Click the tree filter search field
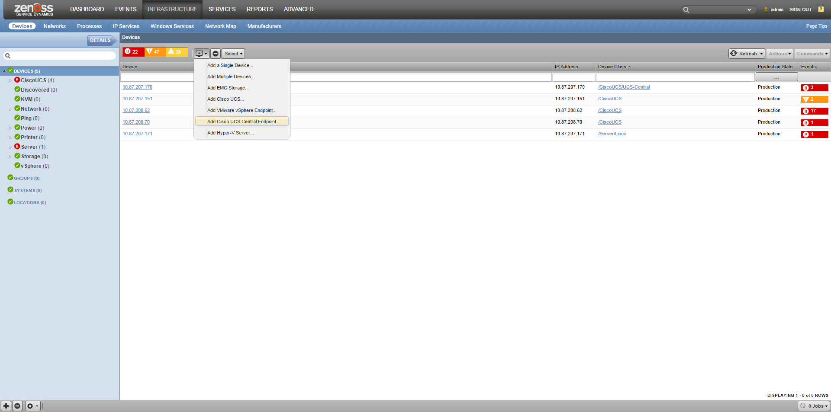This screenshot has height=412, width=831. (60, 56)
